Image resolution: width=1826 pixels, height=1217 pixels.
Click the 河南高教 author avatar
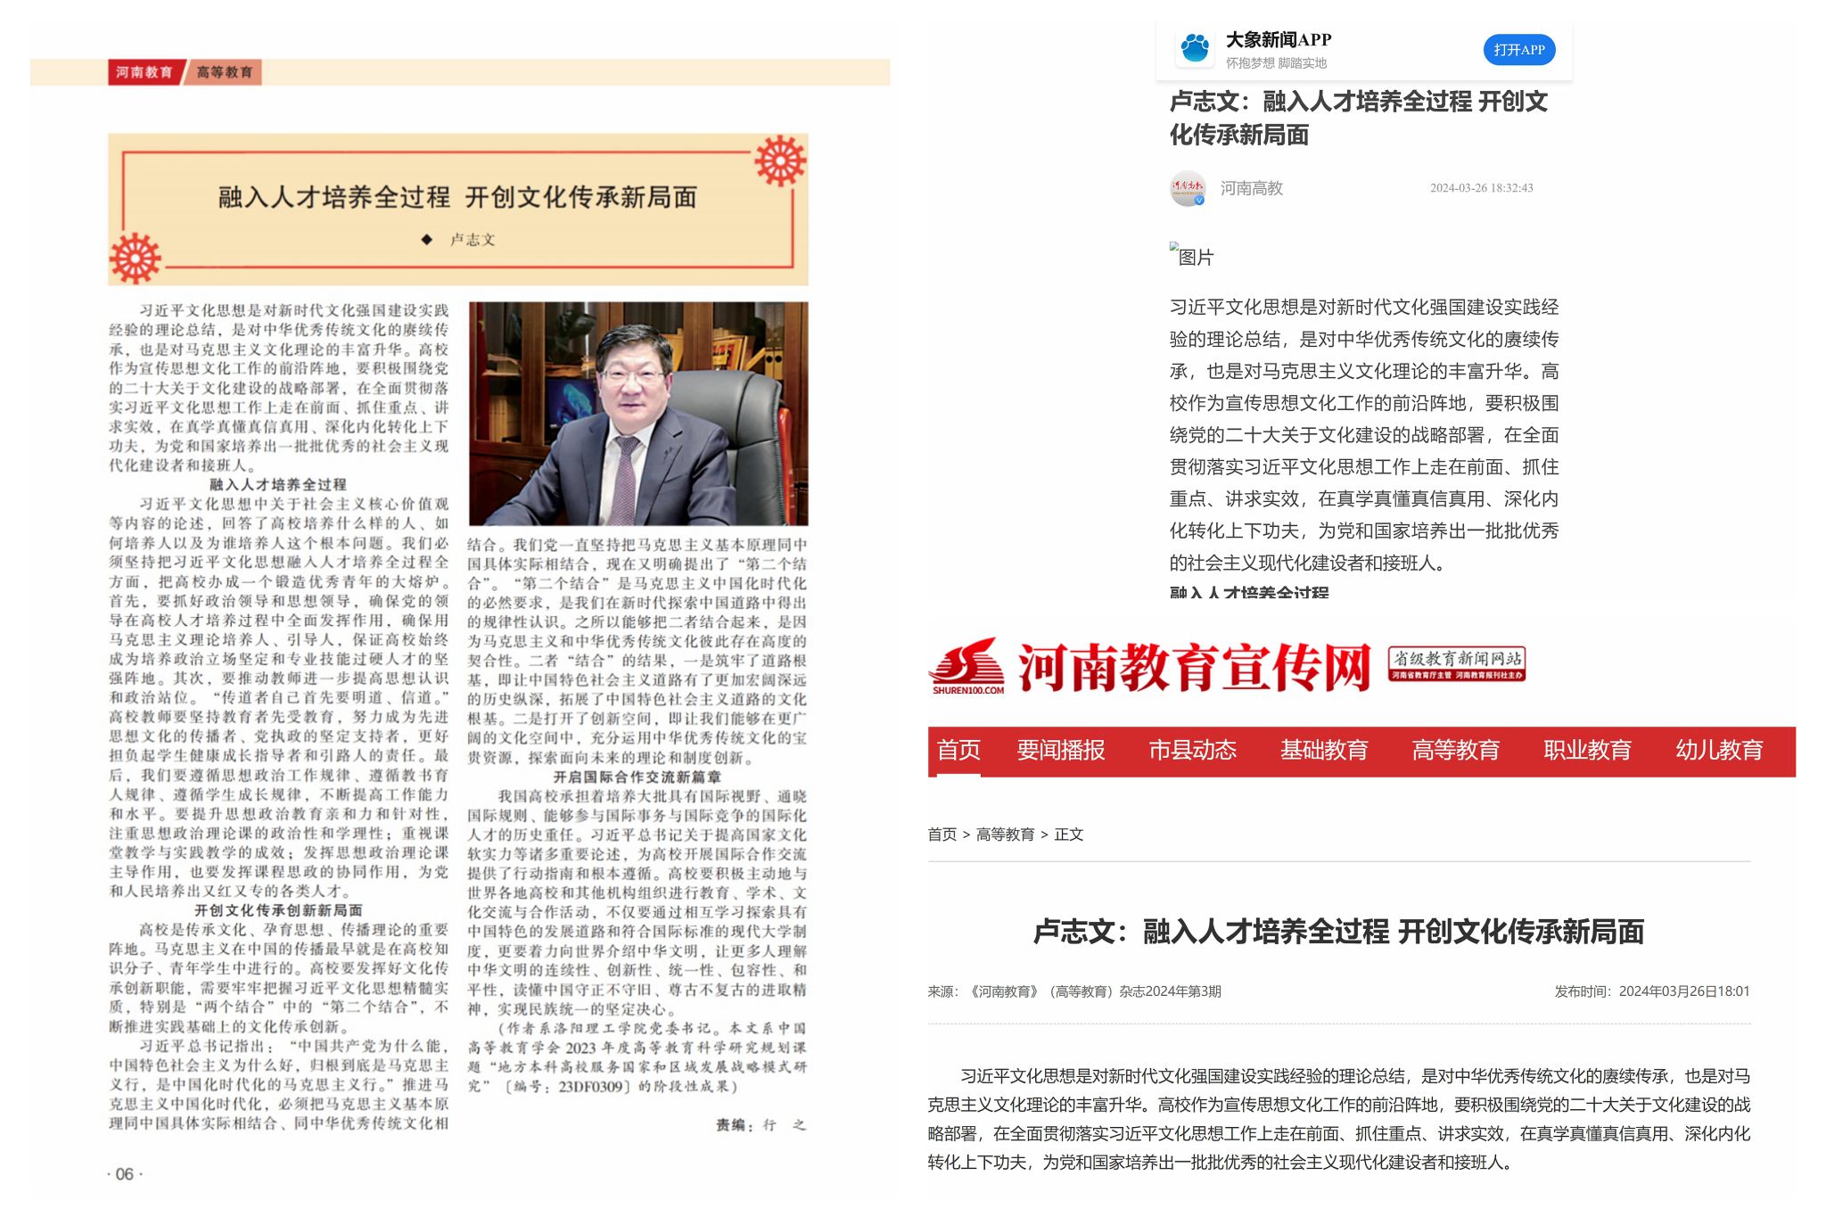(x=1188, y=188)
